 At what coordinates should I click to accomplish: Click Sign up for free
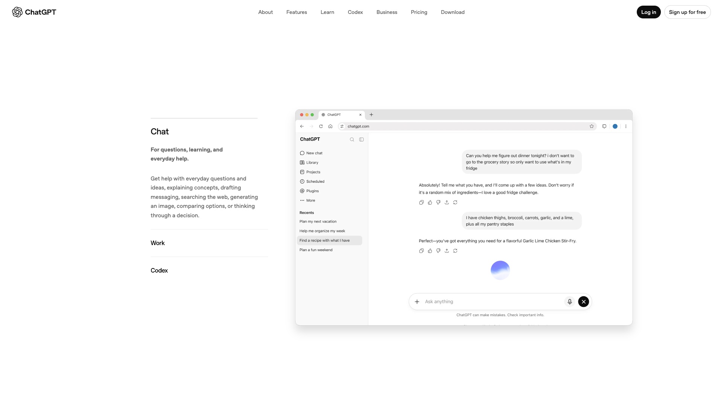(687, 12)
